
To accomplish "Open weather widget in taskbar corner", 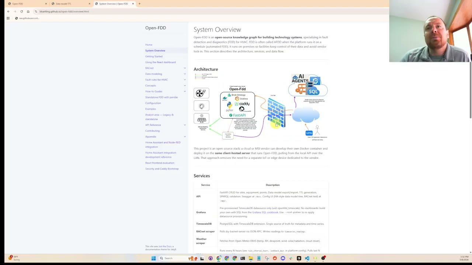I will pos(14,258).
